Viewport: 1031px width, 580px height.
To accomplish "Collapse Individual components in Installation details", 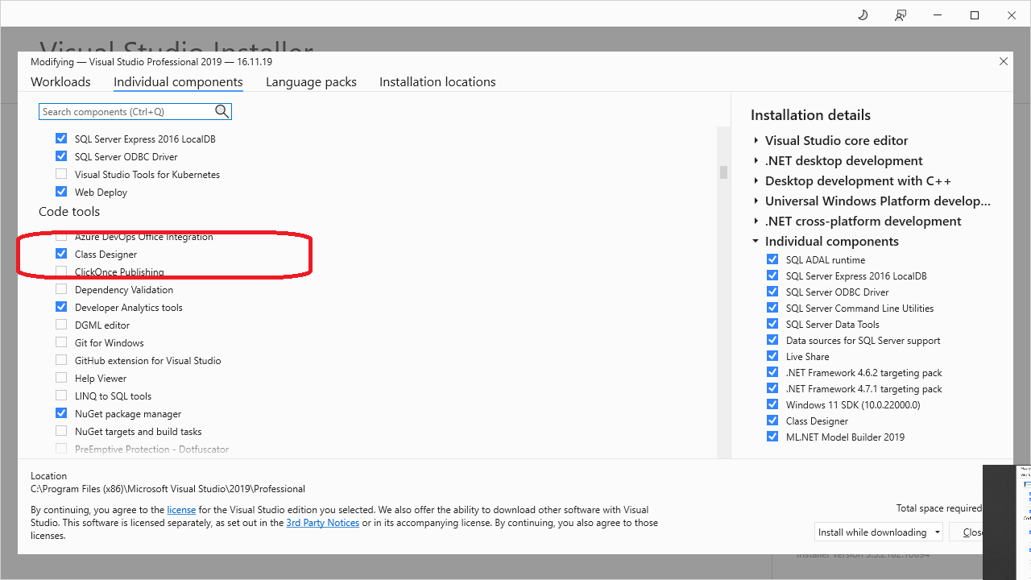I will pyautogui.click(x=756, y=241).
